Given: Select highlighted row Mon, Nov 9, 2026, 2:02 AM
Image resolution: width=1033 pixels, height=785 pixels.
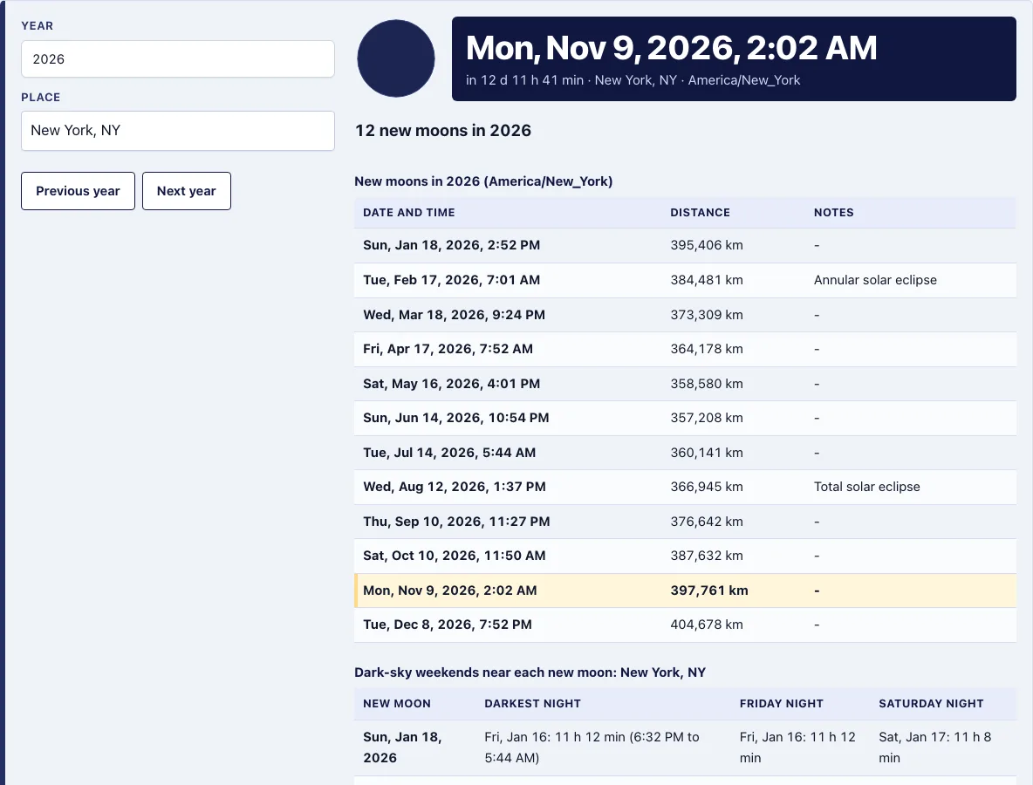Looking at the screenshot, I should click(685, 590).
